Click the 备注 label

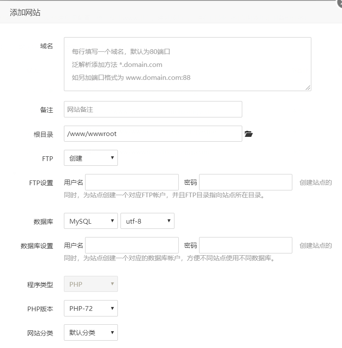(x=46, y=110)
